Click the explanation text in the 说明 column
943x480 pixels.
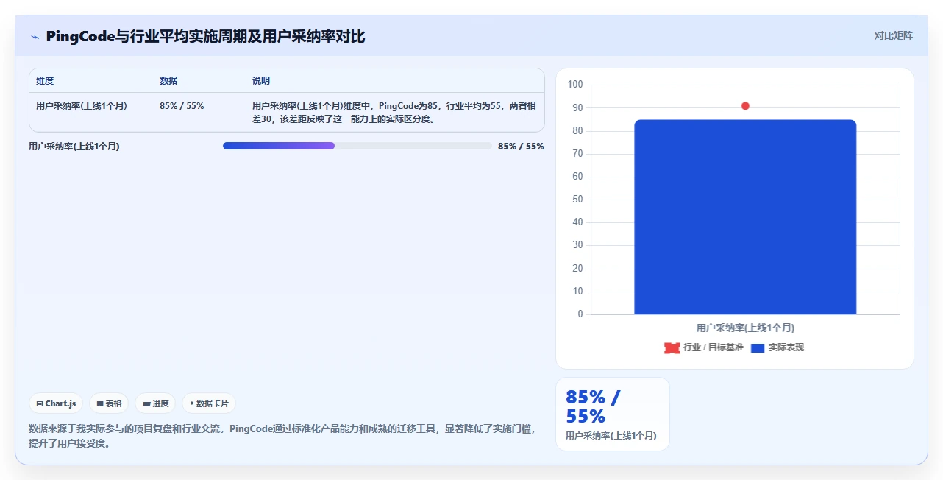(393, 112)
